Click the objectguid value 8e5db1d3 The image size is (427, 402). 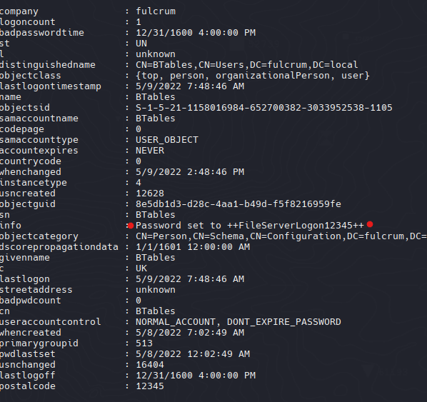coord(238,204)
